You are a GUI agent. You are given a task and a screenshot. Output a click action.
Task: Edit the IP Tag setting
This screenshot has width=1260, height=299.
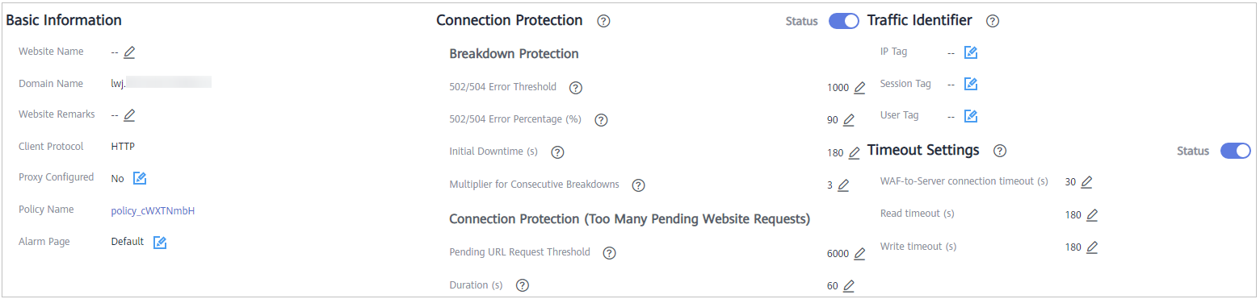pos(972,52)
